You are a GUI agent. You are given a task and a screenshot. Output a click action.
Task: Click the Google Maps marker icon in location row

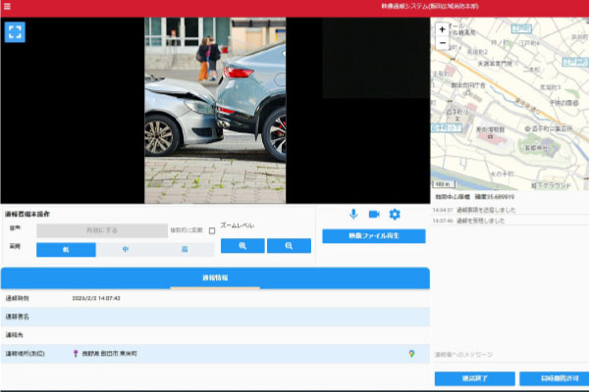coord(411,354)
